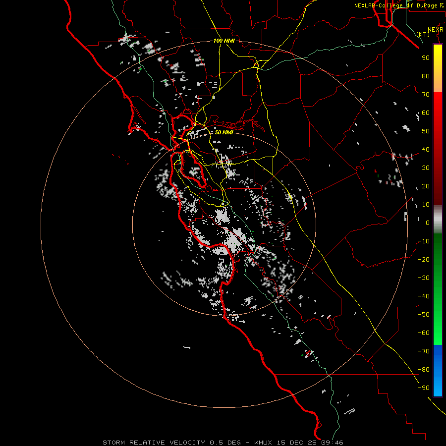Select the 30 knot legend value
446x446 pixels.
[426, 168]
